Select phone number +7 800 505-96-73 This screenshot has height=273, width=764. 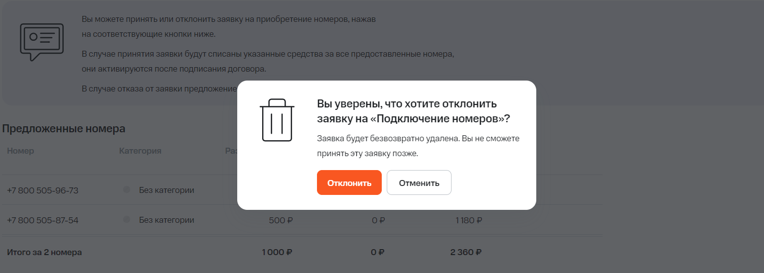pos(43,190)
